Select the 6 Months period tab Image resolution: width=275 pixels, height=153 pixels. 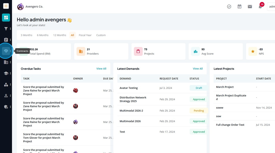tap(42, 35)
